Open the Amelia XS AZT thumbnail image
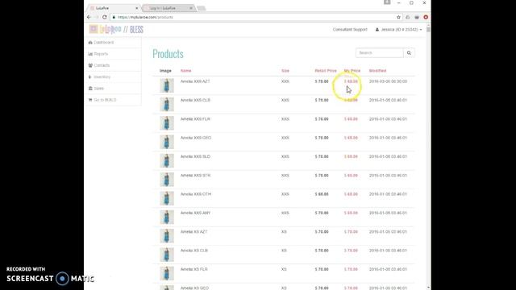Viewport: 516px width, 290px height. pos(167,235)
